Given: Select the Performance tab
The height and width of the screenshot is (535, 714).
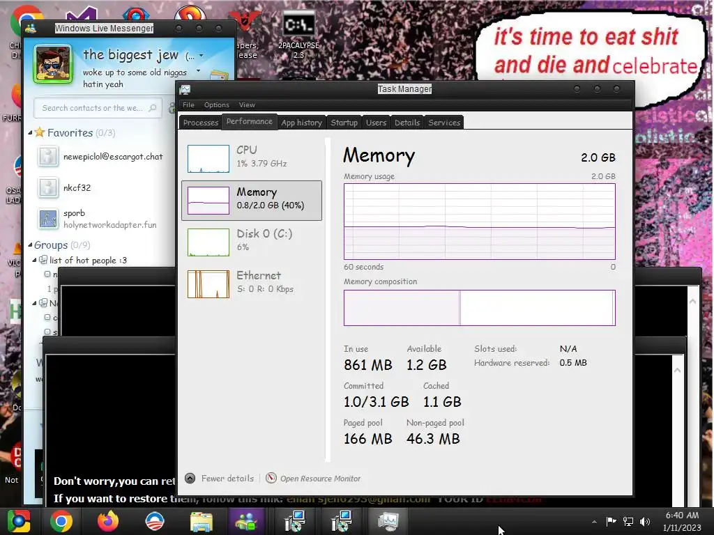Looking at the screenshot, I should click(x=250, y=121).
